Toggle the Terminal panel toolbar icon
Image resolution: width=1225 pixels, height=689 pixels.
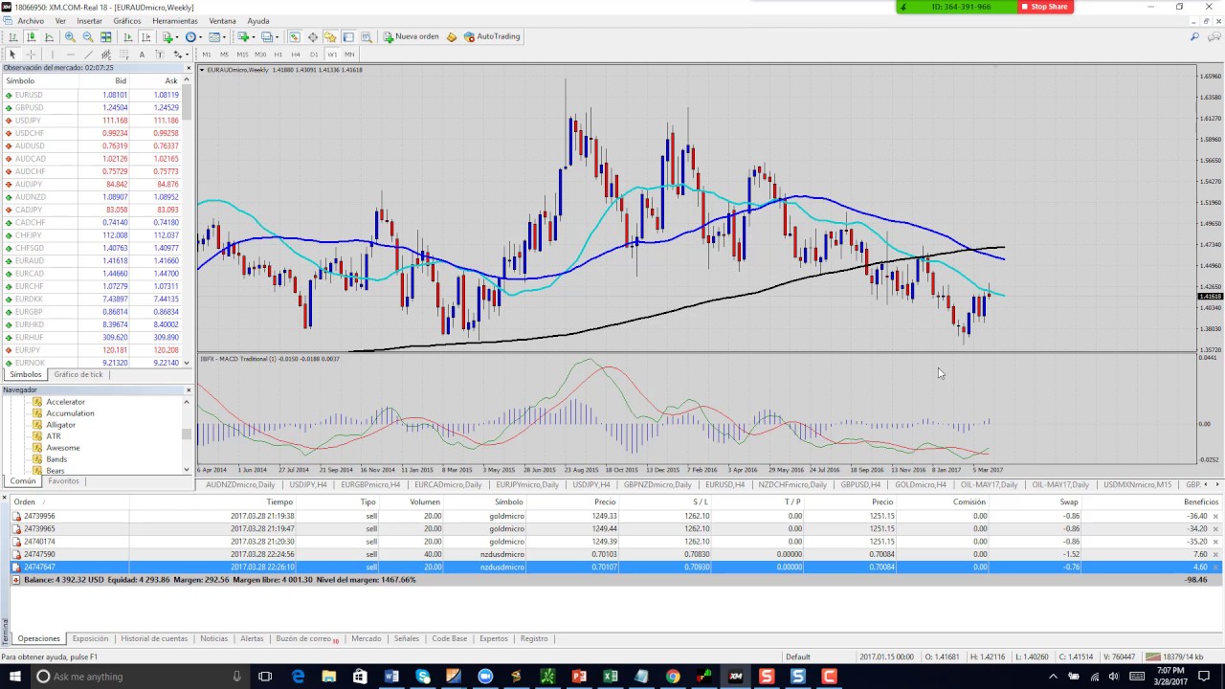348,36
